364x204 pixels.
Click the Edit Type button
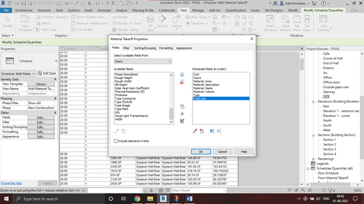tap(46, 73)
